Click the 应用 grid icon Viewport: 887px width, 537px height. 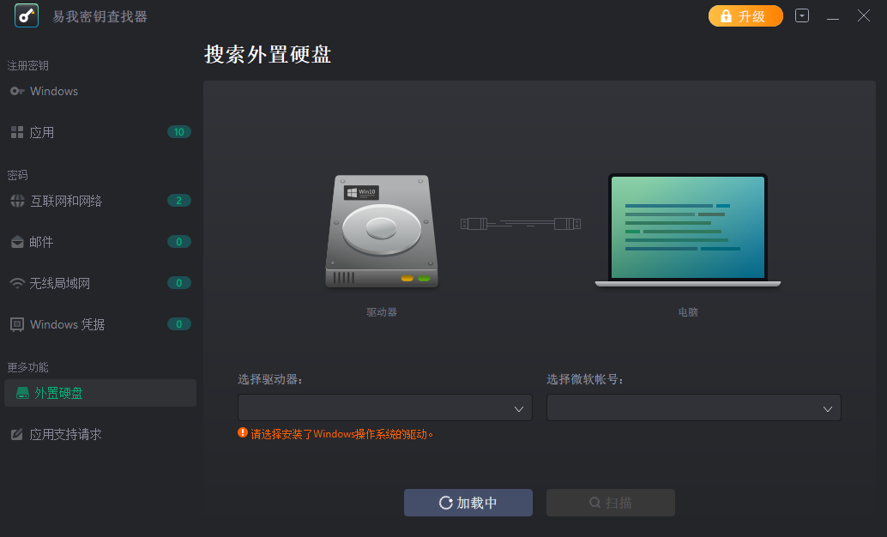pos(17,132)
